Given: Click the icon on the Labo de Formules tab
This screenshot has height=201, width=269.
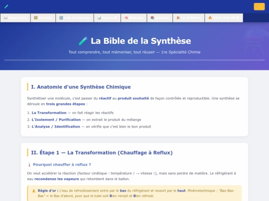Looking at the screenshot, I should 61,18.
